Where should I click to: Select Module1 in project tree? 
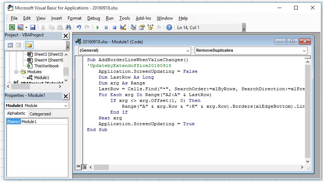[x=41, y=78]
